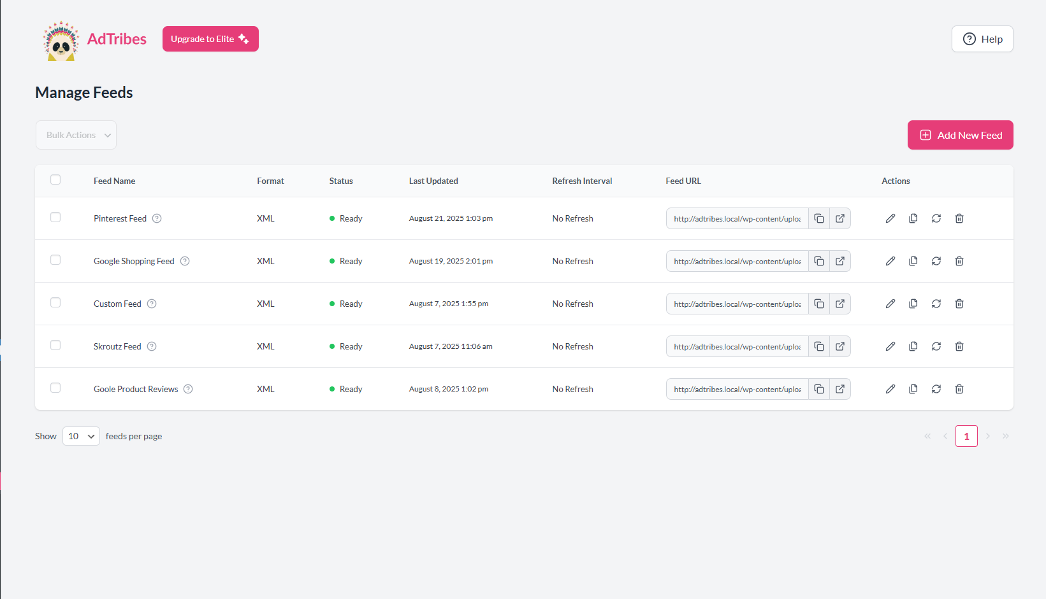Expand the feeds per page selector
This screenshot has width=1046, height=599.
(81, 436)
